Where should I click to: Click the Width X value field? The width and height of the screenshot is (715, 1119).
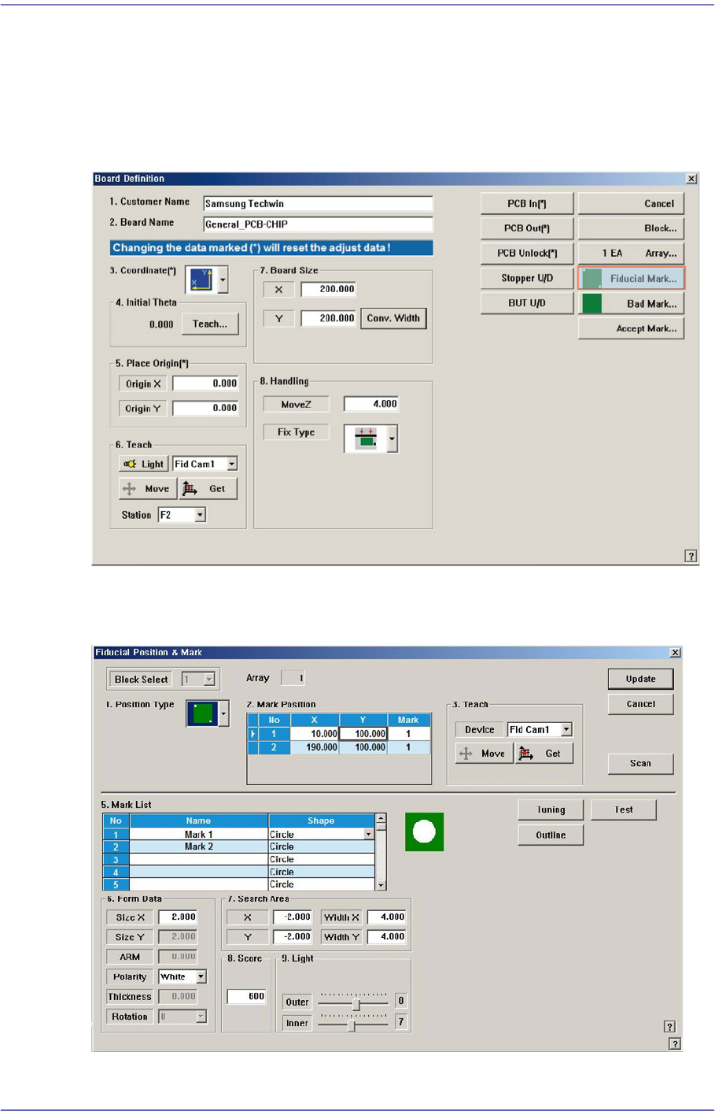386,917
